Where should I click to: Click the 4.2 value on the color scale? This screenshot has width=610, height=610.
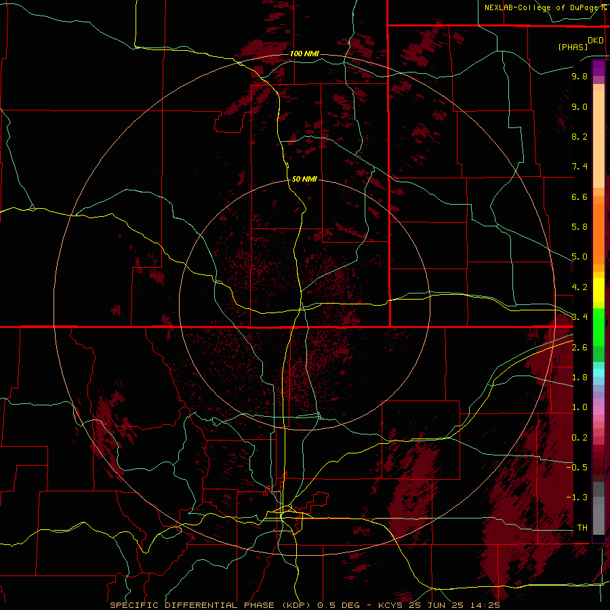pos(579,287)
